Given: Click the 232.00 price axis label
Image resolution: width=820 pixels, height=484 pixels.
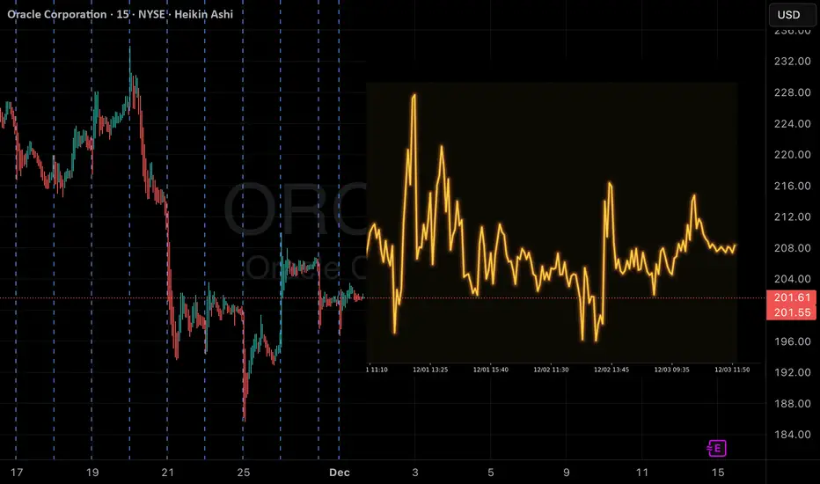Looking at the screenshot, I should click(x=792, y=62).
